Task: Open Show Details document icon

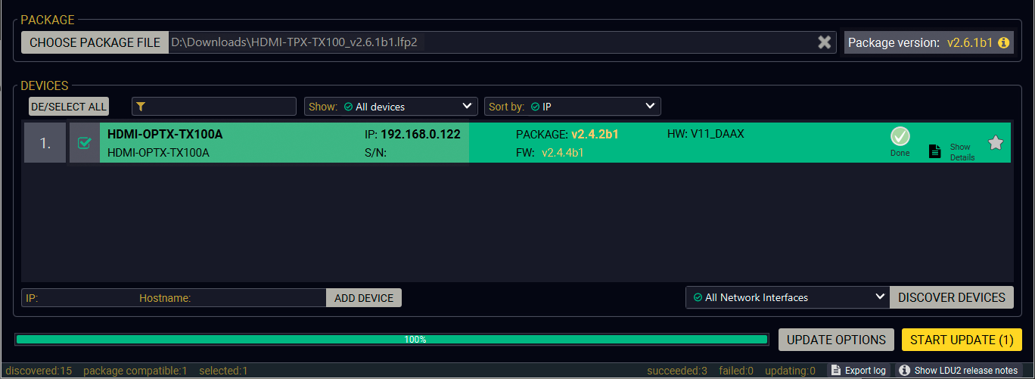Action: [x=935, y=151]
